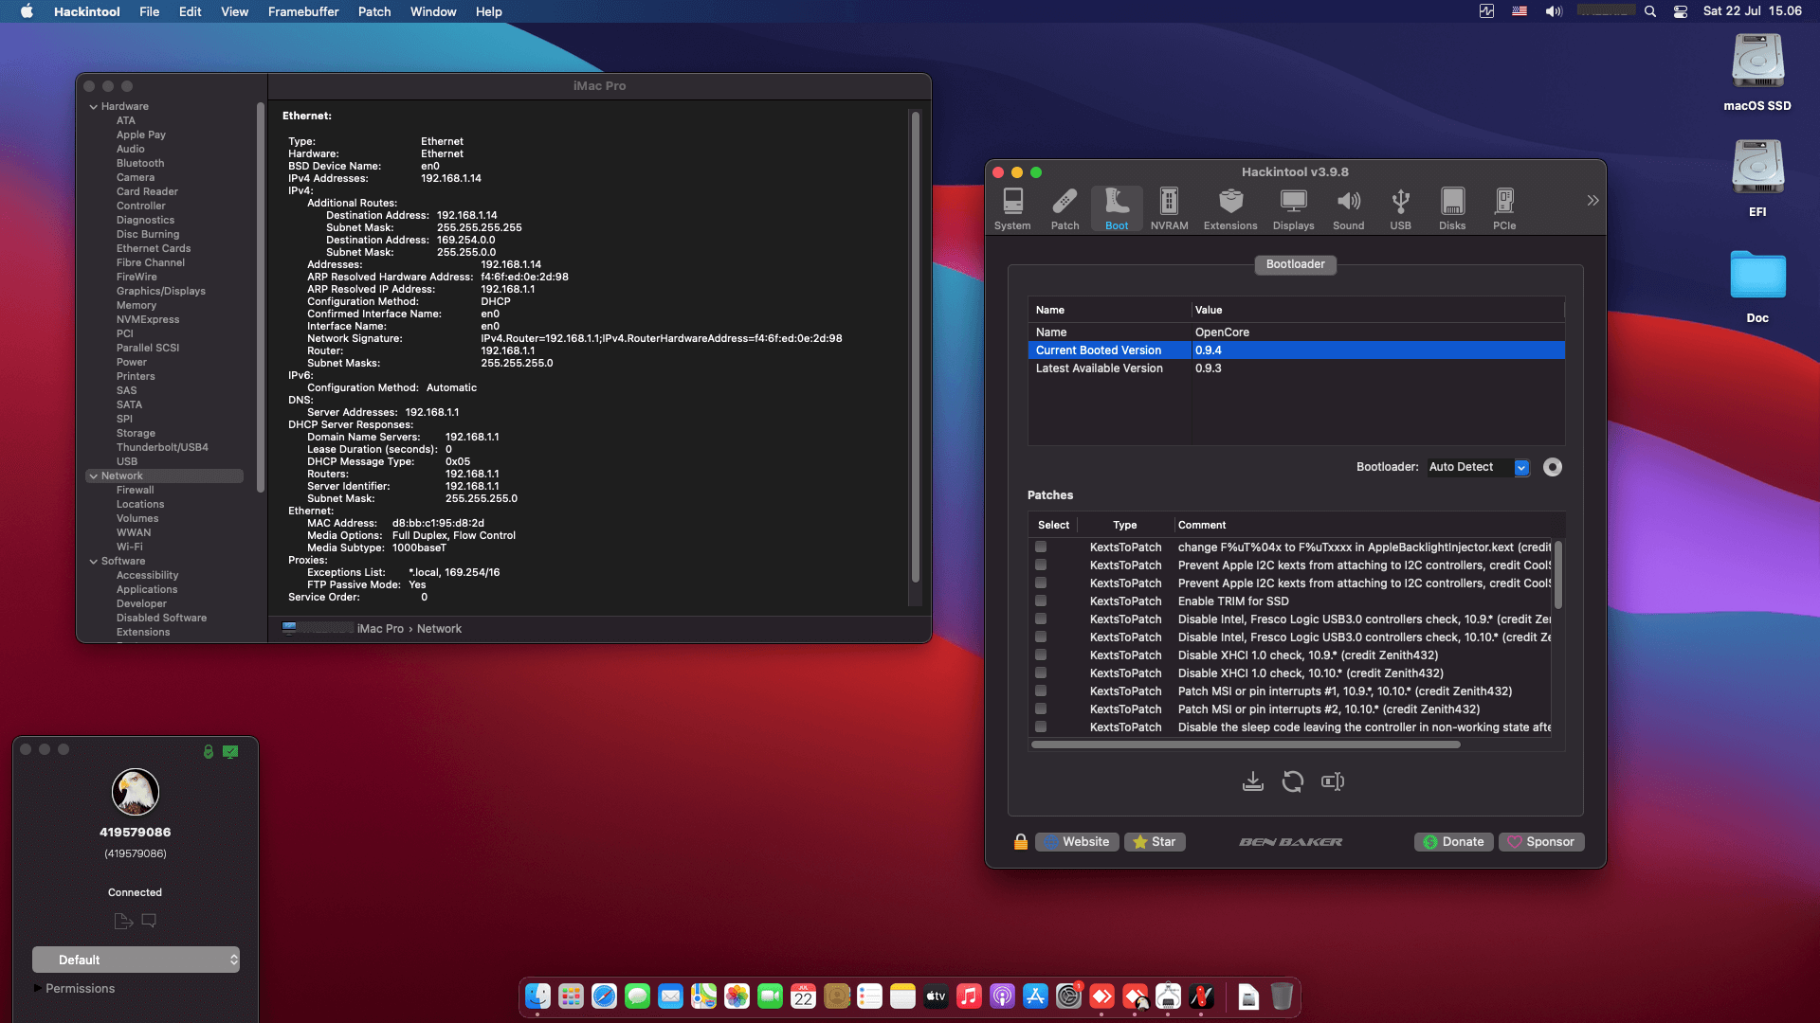Click System Information content vertical scrollbar
The width and height of the screenshot is (1820, 1023).
pyautogui.click(x=915, y=347)
